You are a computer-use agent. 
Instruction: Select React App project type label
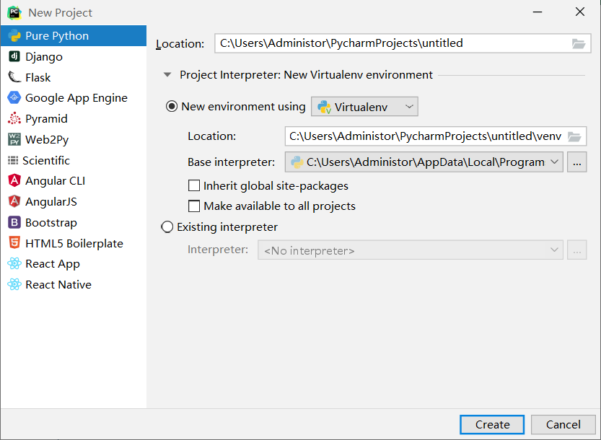click(x=53, y=264)
